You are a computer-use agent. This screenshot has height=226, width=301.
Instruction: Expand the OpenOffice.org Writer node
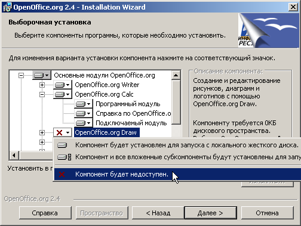[42, 85]
